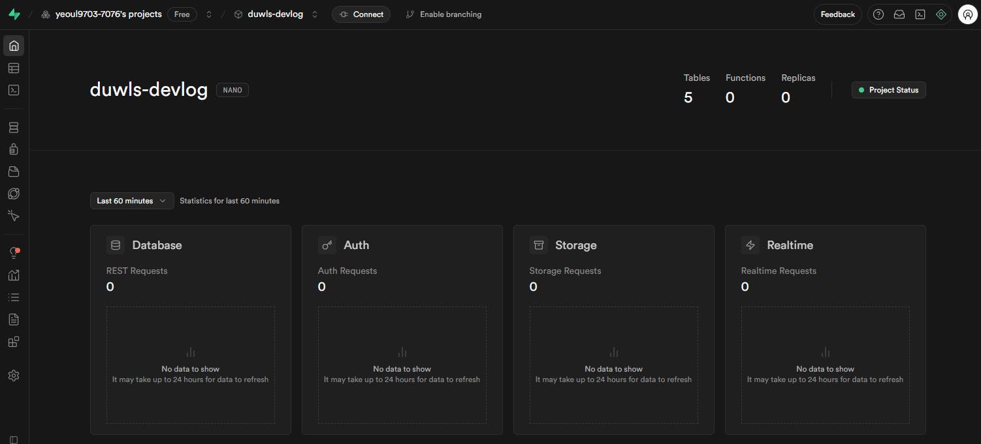
Task: Click the NANO compute badge
Action: tap(233, 90)
